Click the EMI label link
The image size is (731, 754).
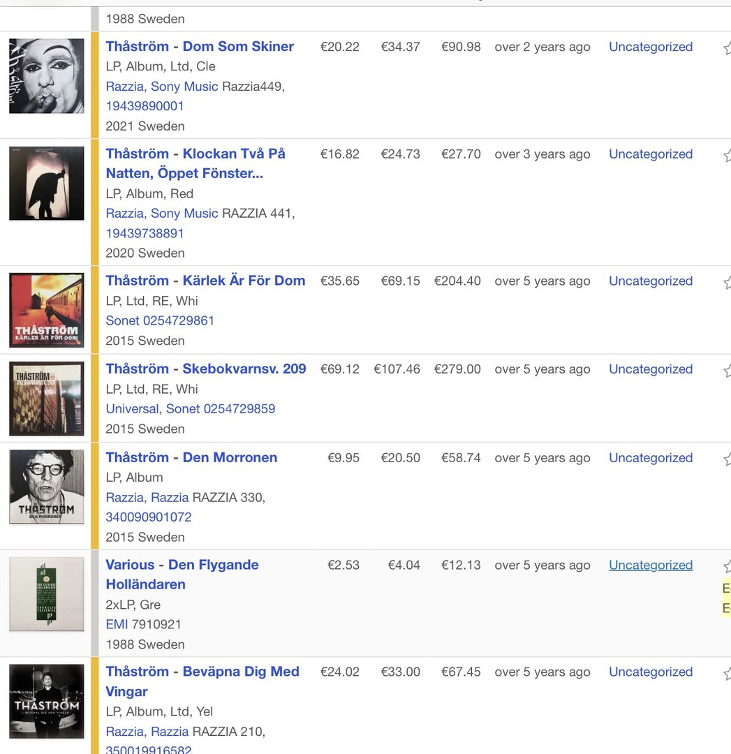(117, 624)
